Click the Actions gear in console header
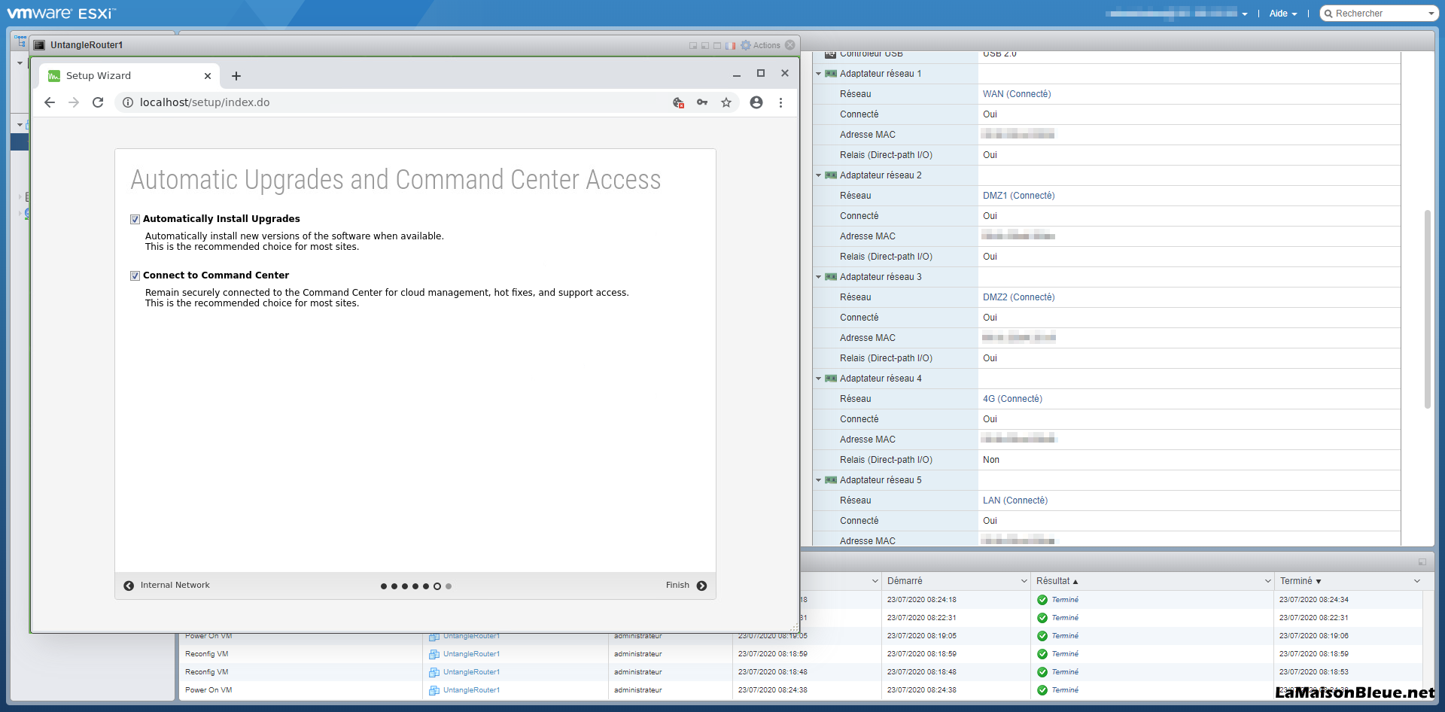This screenshot has height=712, width=1445. [746, 45]
